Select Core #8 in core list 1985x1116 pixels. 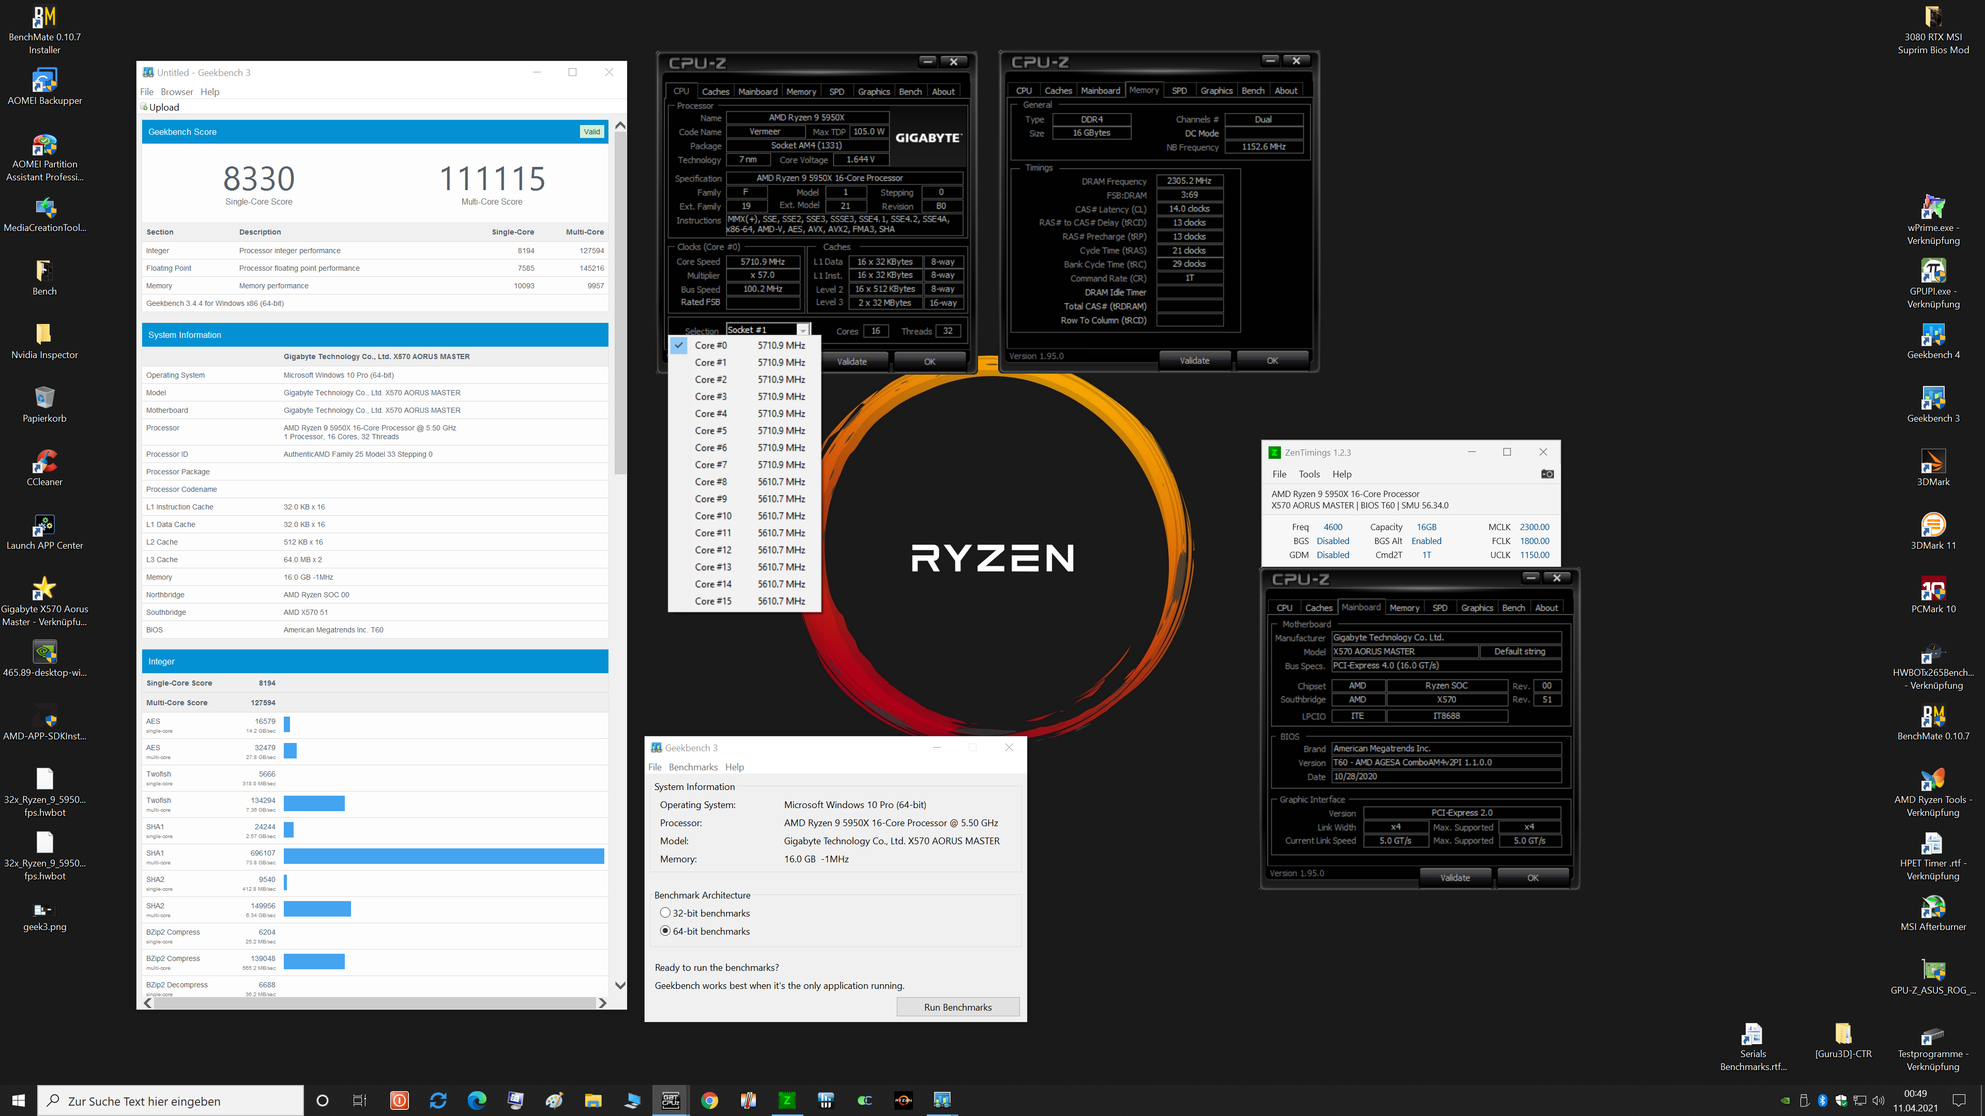(744, 482)
